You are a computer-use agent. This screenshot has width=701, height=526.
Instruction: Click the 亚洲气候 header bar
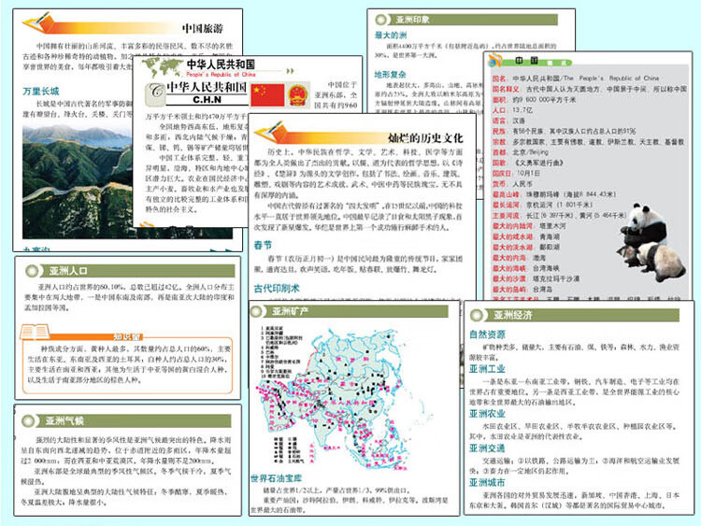126,421
